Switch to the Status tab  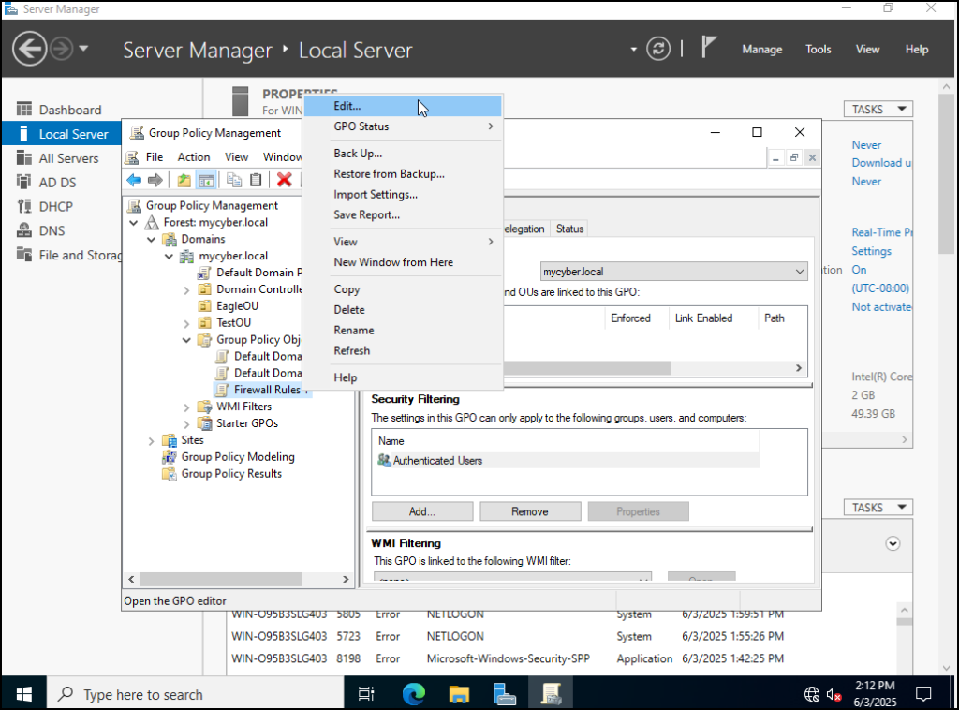569,229
